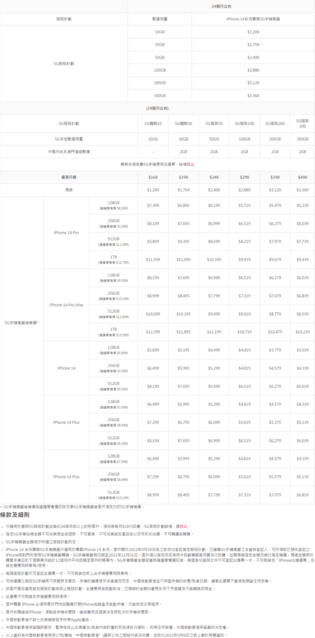Screen dimensions: 315x638
Task: Select the '5G極致200' plan column header
Action: 275,124
